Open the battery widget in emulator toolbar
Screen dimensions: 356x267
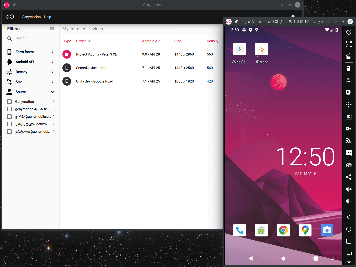(348, 68)
